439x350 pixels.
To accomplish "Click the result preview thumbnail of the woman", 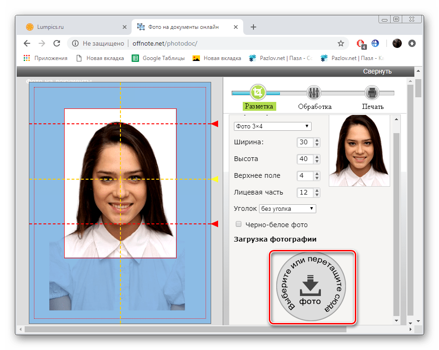I will tap(359, 150).
